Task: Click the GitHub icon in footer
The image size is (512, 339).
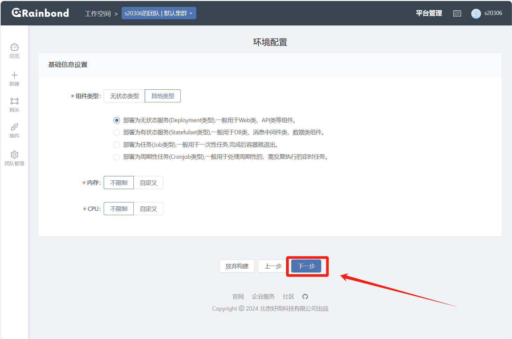Action: coord(305,297)
